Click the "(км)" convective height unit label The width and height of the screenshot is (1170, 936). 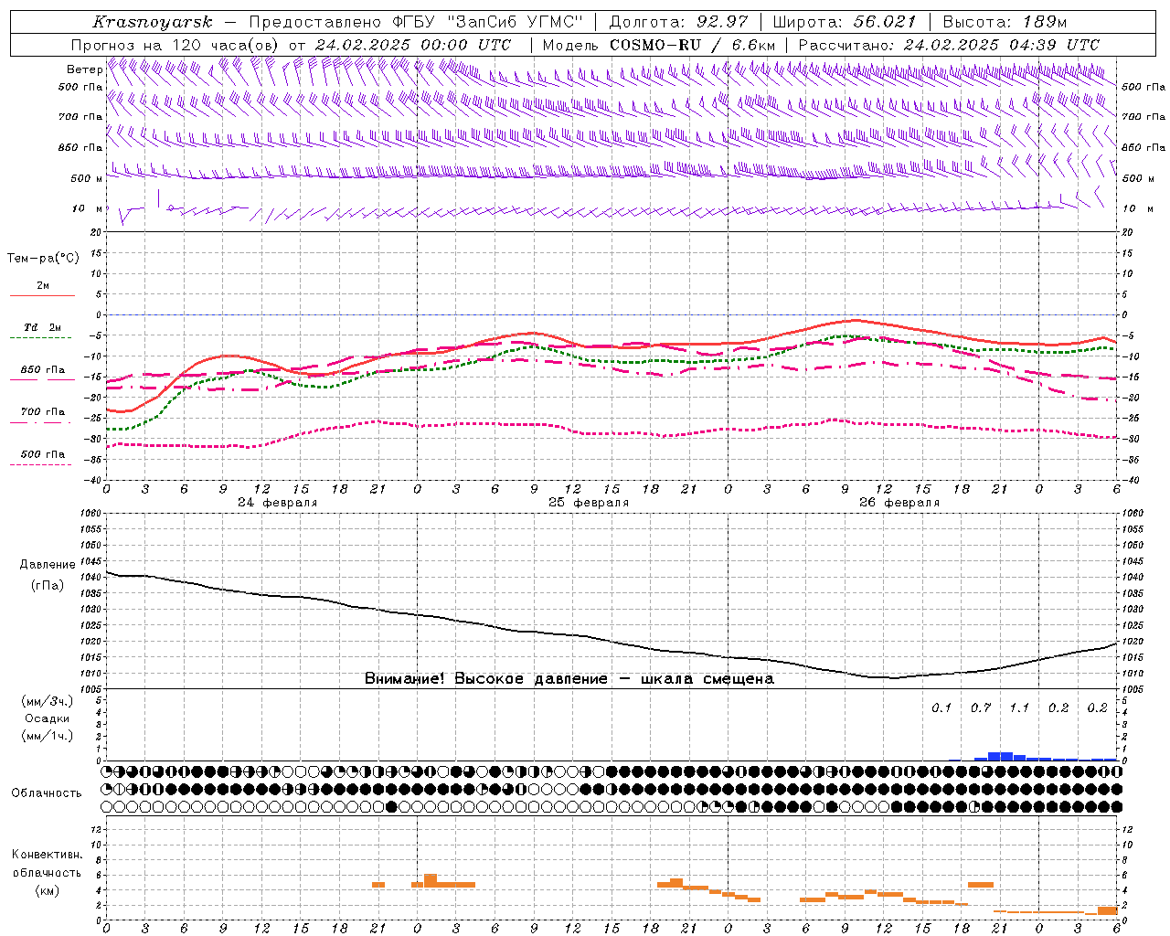(x=48, y=890)
